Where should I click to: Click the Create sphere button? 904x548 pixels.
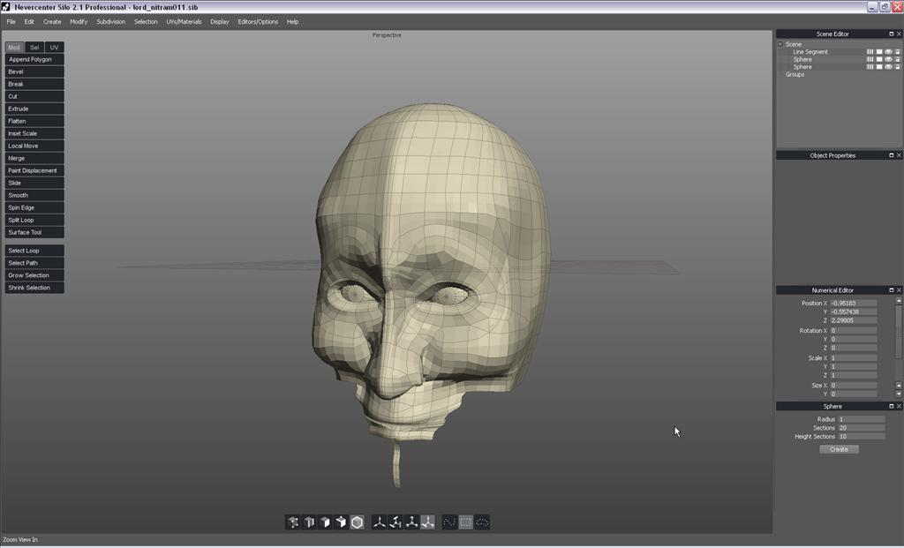839,449
